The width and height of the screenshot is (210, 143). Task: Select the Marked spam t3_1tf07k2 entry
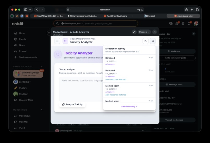pos(129,90)
